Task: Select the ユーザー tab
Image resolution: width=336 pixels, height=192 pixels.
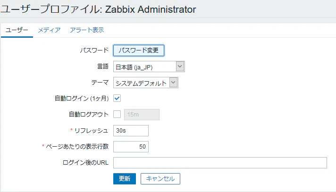Action: click(17, 30)
